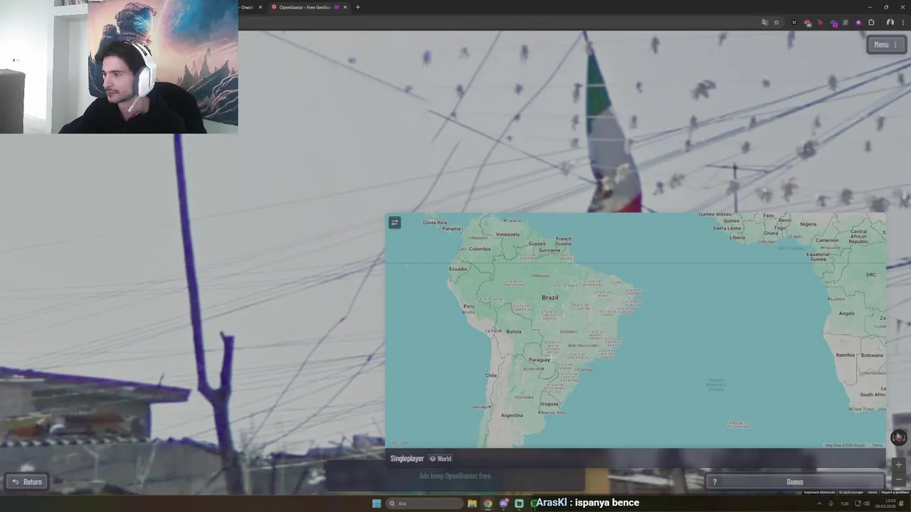Place a guess on Brazil
911x512 pixels.
(x=550, y=298)
